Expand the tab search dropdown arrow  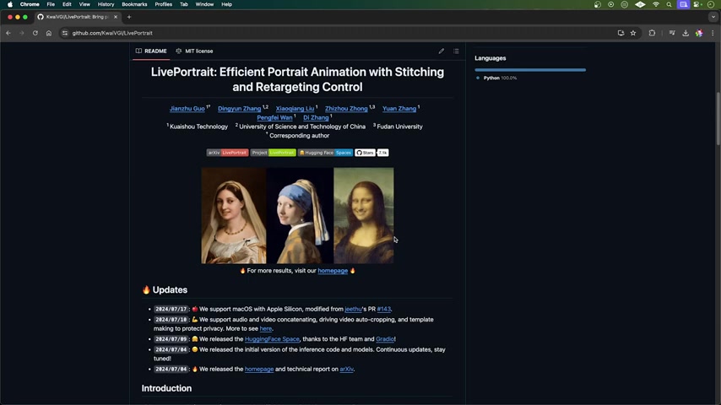click(x=713, y=17)
